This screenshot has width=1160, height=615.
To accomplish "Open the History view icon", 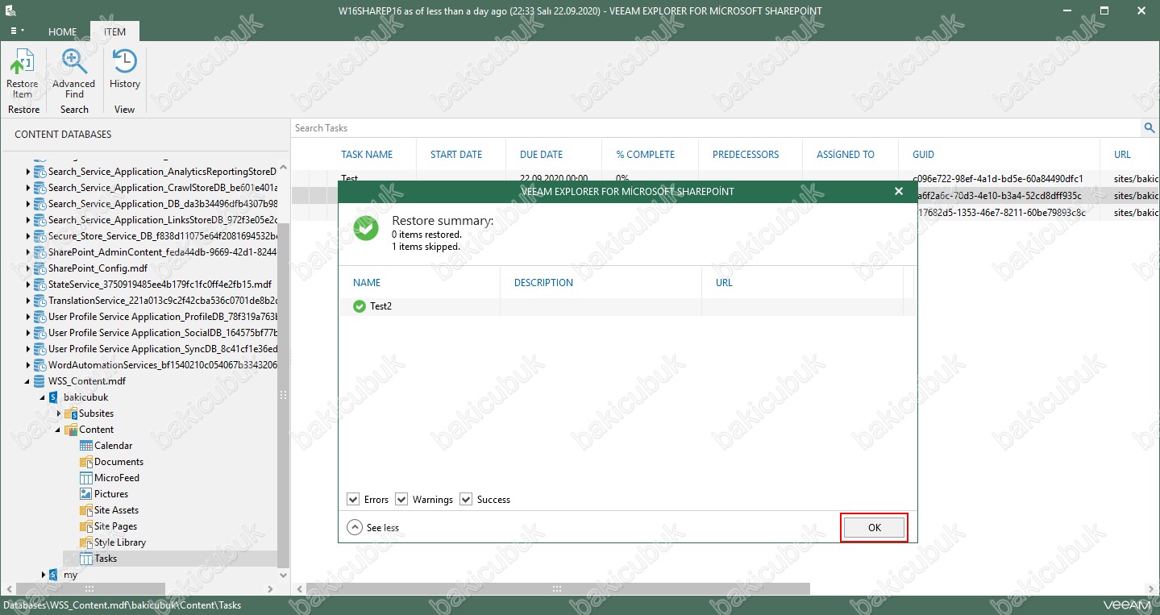I will (x=124, y=62).
